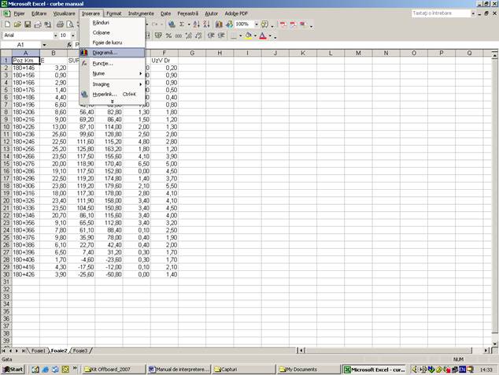Click the New workbook icon

pyautogui.click(x=6, y=24)
